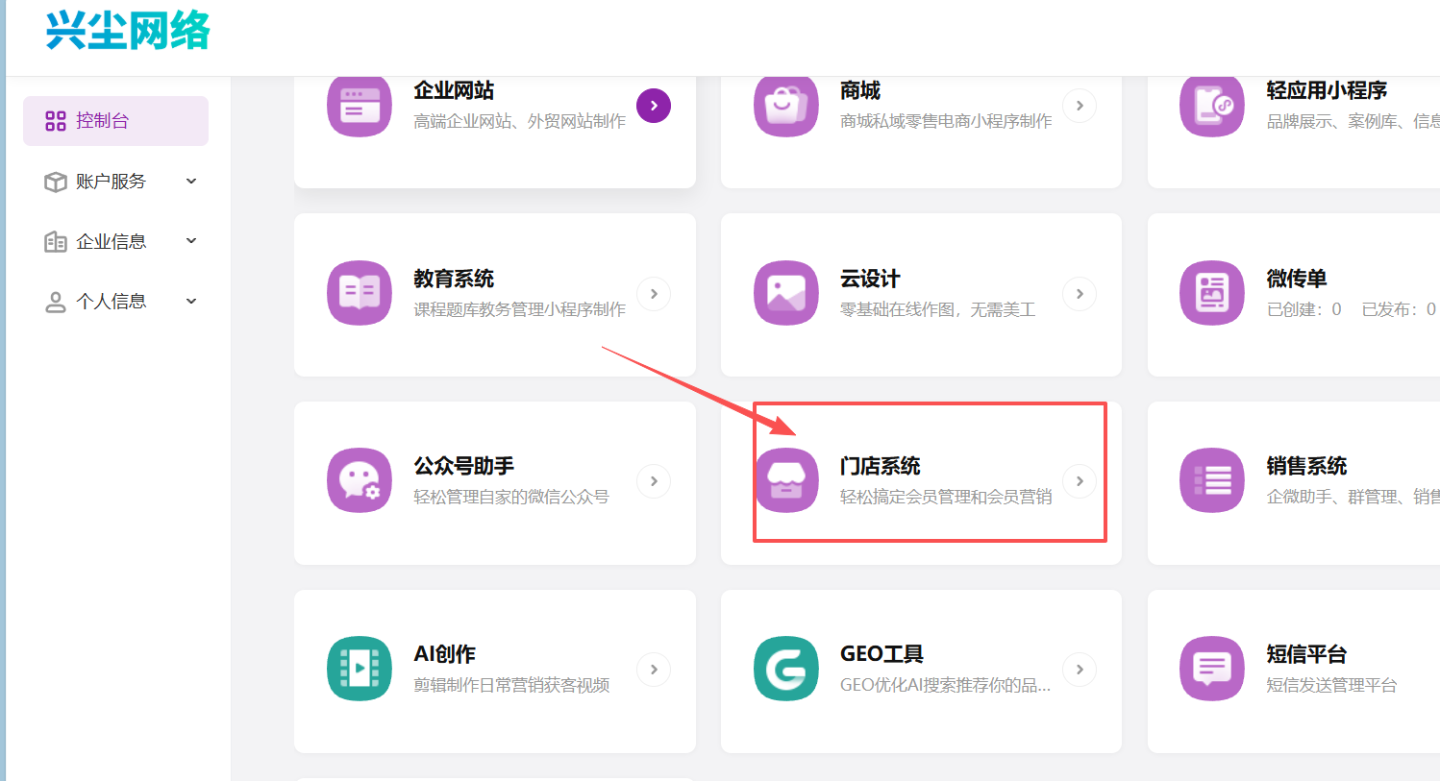
Task: Click the arrow button on 门店系统 card
Action: tap(1080, 481)
